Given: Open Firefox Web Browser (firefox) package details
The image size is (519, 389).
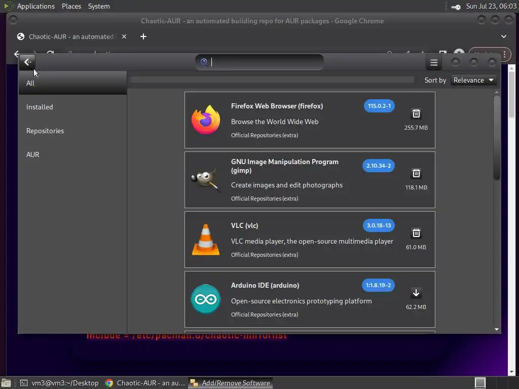Looking at the screenshot, I should pyautogui.click(x=277, y=106).
